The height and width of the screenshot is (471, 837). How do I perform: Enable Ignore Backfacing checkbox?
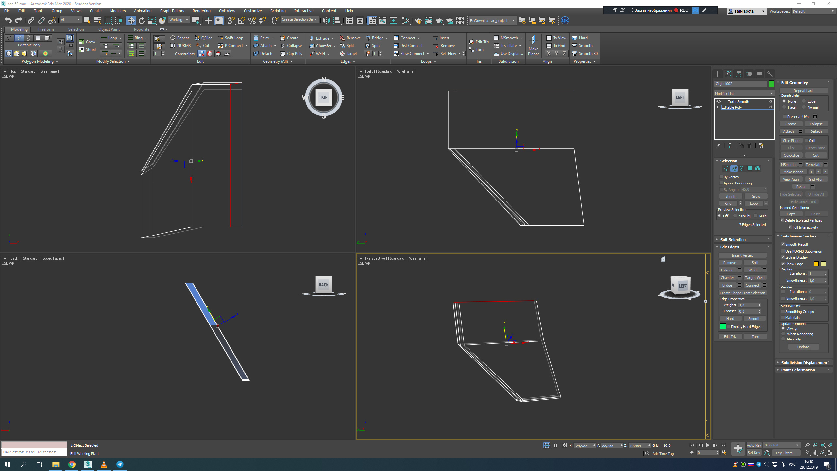721,183
